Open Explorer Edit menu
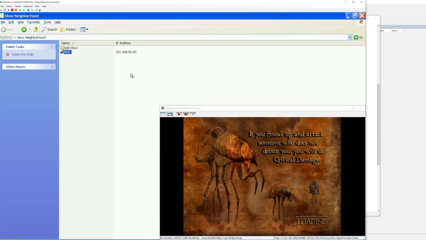Screen dimensions: 426x240 (x=11, y=22)
